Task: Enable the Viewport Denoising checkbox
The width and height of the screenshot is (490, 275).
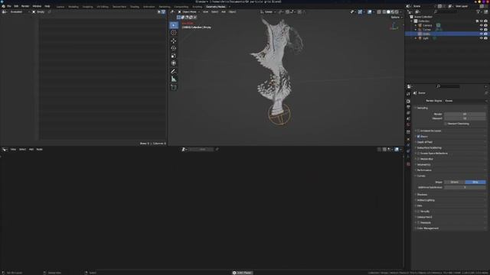Action: pyautogui.click(x=446, y=124)
